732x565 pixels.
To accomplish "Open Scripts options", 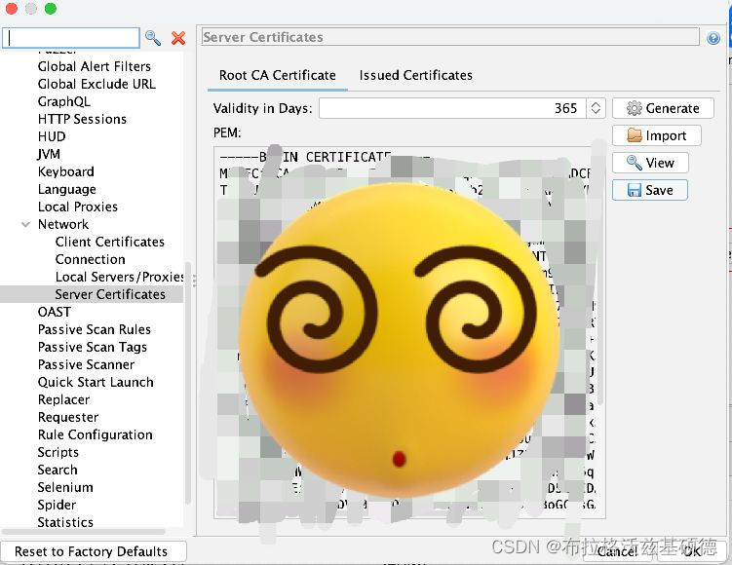I will click(x=58, y=453).
